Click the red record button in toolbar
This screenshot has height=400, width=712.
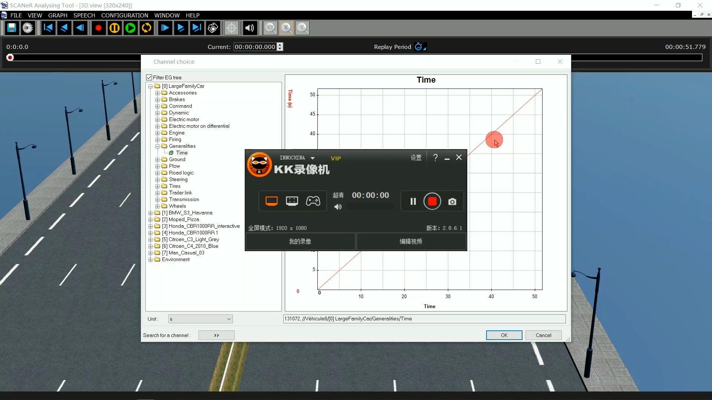click(98, 28)
